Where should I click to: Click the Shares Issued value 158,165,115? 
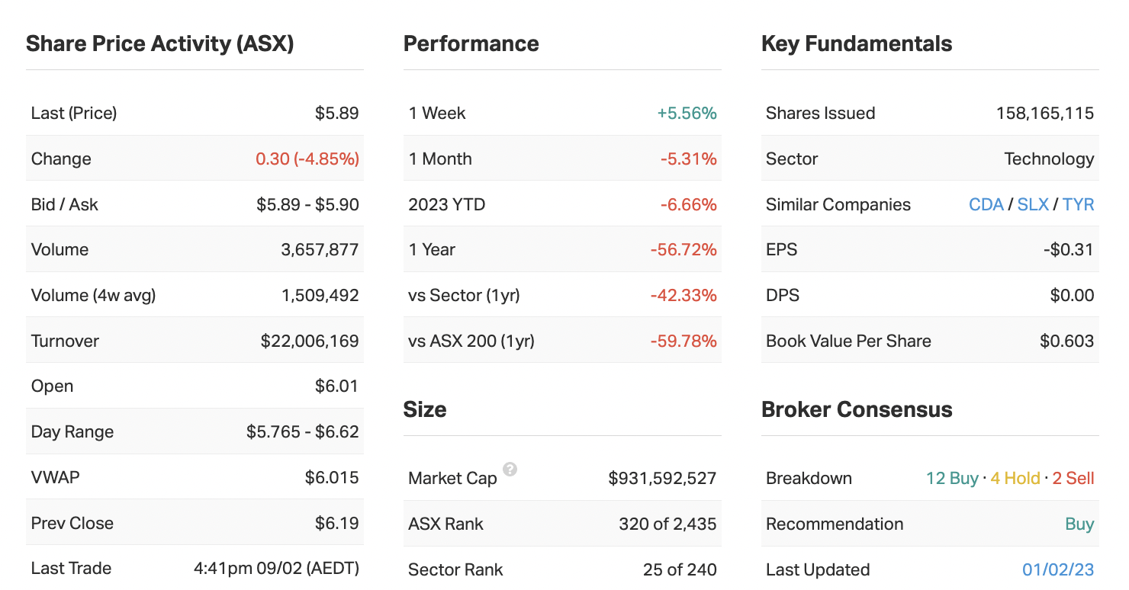pyautogui.click(x=1044, y=114)
